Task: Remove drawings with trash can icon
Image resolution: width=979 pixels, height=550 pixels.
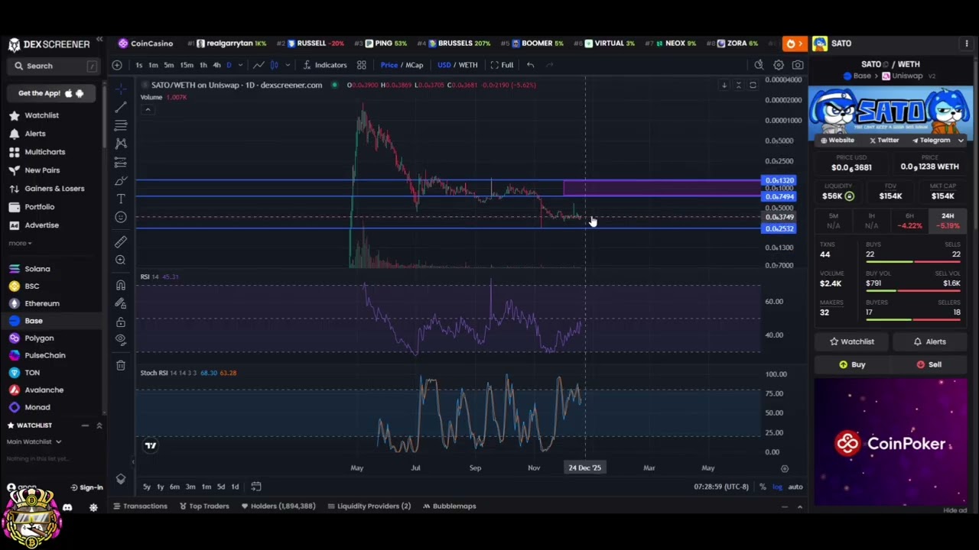Action: [120, 365]
